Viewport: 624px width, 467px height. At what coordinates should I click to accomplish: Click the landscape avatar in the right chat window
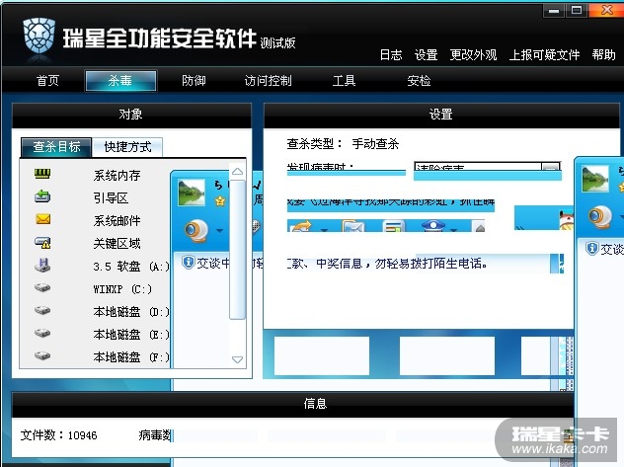595,179
